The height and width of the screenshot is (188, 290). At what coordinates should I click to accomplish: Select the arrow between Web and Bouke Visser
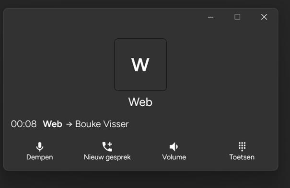(x=69, y=124)
